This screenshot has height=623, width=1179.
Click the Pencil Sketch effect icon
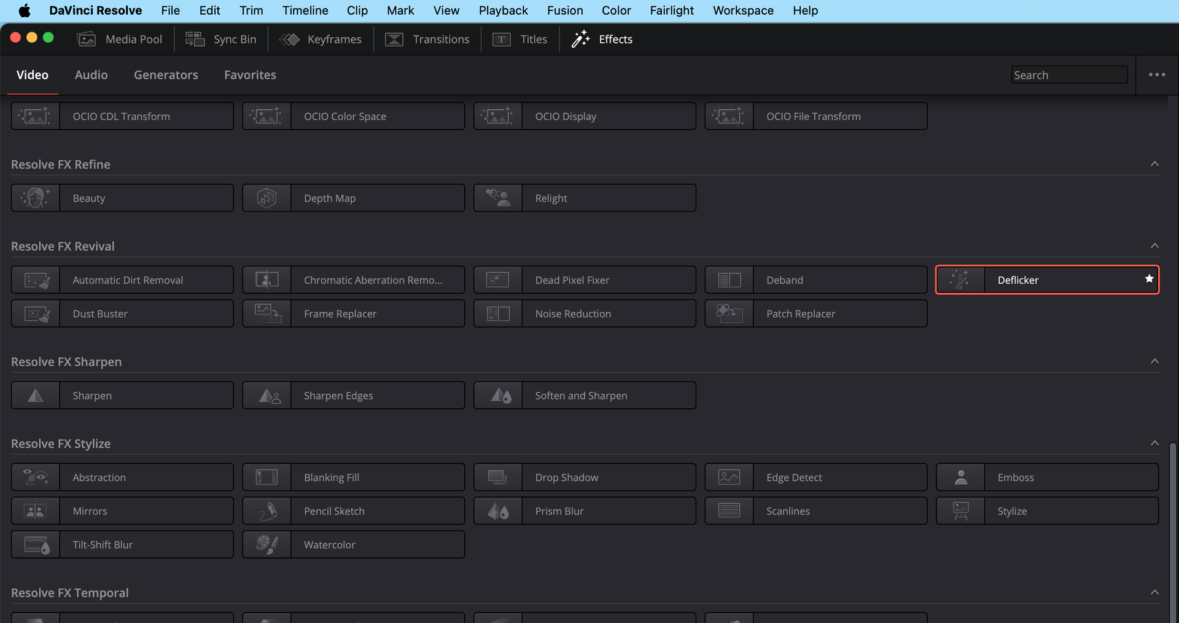pos(267,511)
